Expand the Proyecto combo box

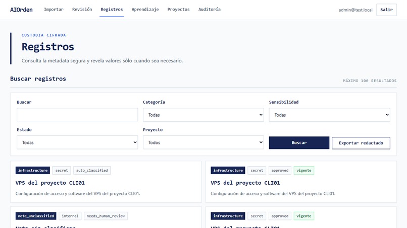pyautogui.click(x=203, y=142)
